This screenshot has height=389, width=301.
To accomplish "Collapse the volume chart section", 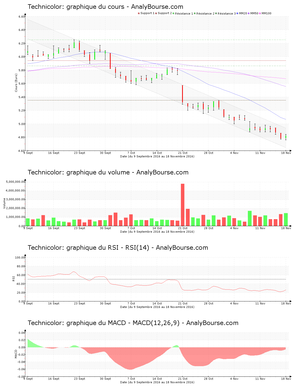I will click(x=108, y=172).
